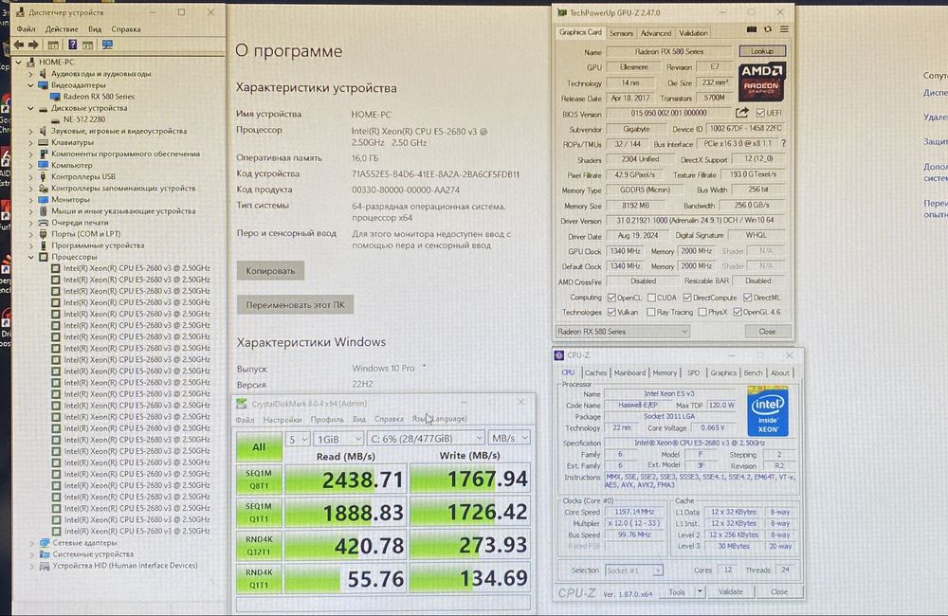Open GPU-Z Radeon RX 580 Series selector dropdown
This screenshot has width=948, height=616.
(x=622, y=332)
